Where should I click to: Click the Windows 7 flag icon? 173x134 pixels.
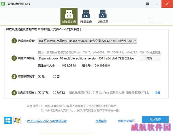click(17, 120)
